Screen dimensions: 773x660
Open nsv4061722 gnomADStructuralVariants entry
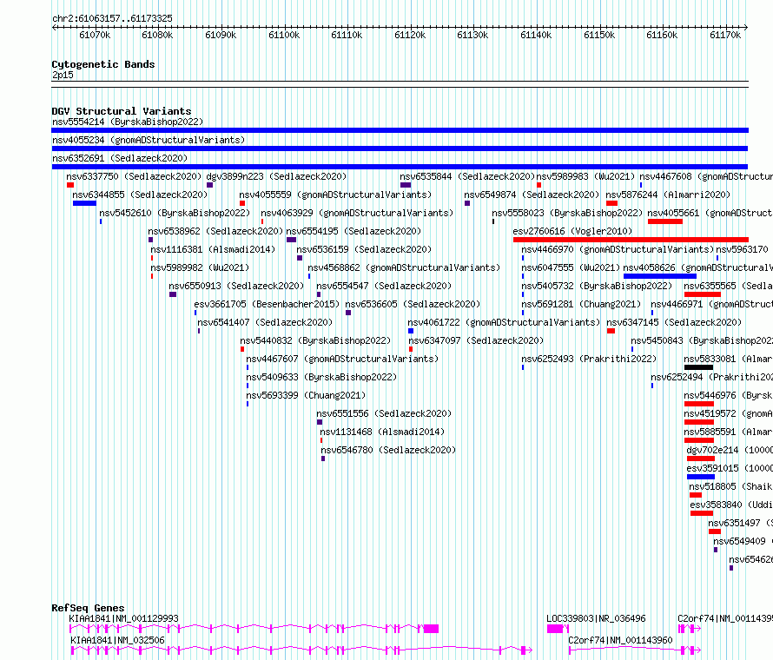click(504, 322)
